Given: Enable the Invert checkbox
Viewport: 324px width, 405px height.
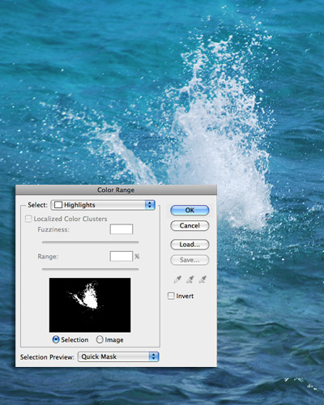Looking at the screenshot, I should [x=171, y=296].
